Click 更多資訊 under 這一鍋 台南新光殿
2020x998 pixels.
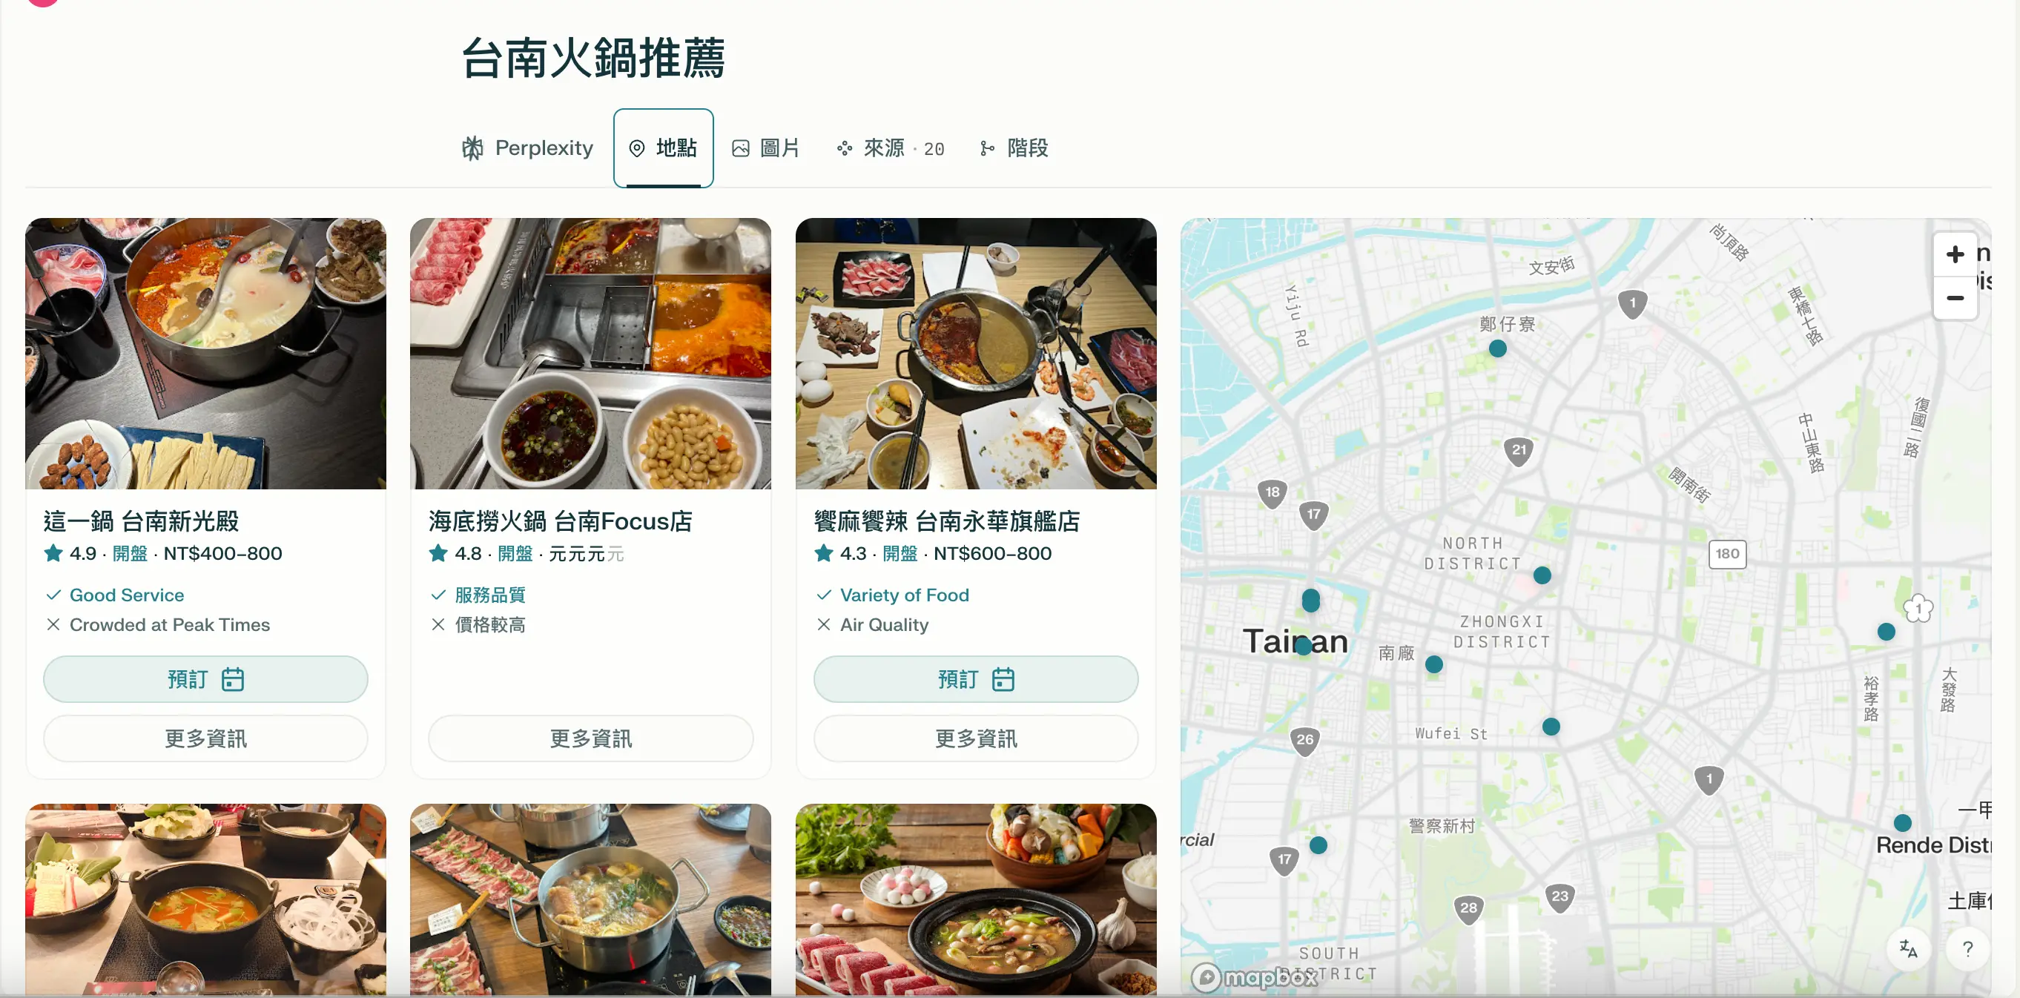205,738
